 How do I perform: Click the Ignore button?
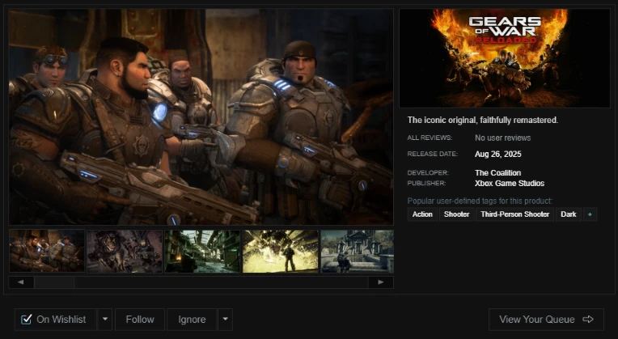[x=192, y=320]
